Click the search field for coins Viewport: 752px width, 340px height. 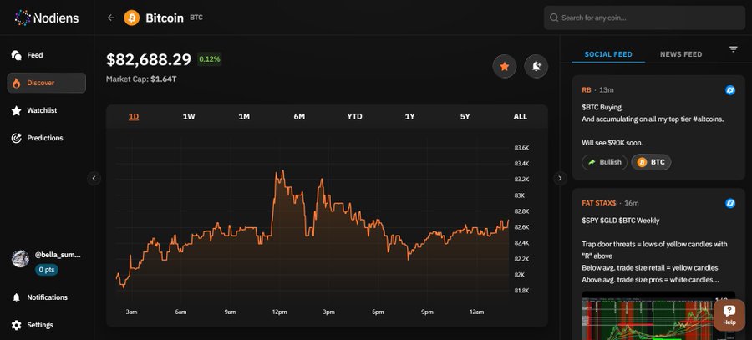pos(644,18)
